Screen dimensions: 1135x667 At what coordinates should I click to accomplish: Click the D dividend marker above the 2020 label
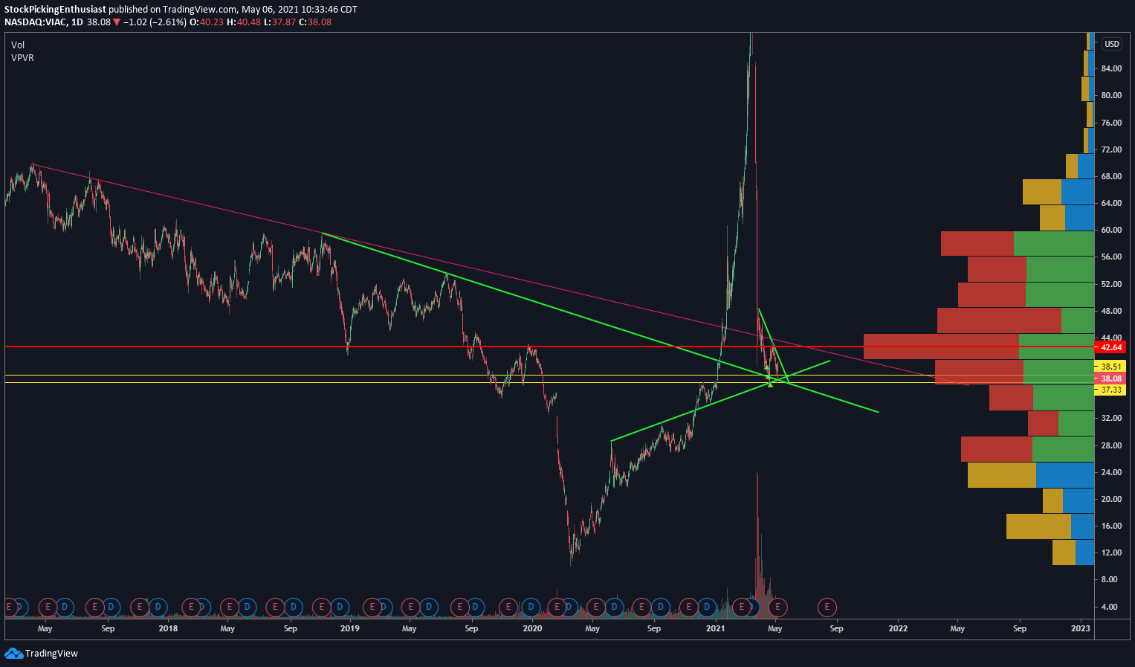coord(531,608)
